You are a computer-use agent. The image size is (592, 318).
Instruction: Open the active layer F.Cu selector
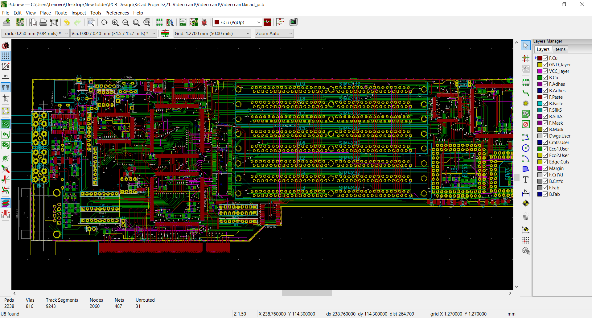[x=237, y=22]
